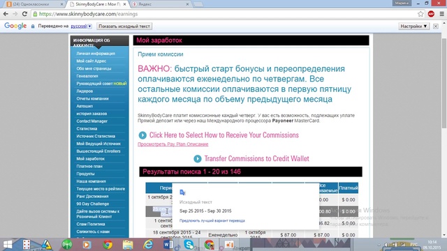Open история заказов in the sidebar
Viewport: 447px width, 251px height.
click(x=91, y=114)
